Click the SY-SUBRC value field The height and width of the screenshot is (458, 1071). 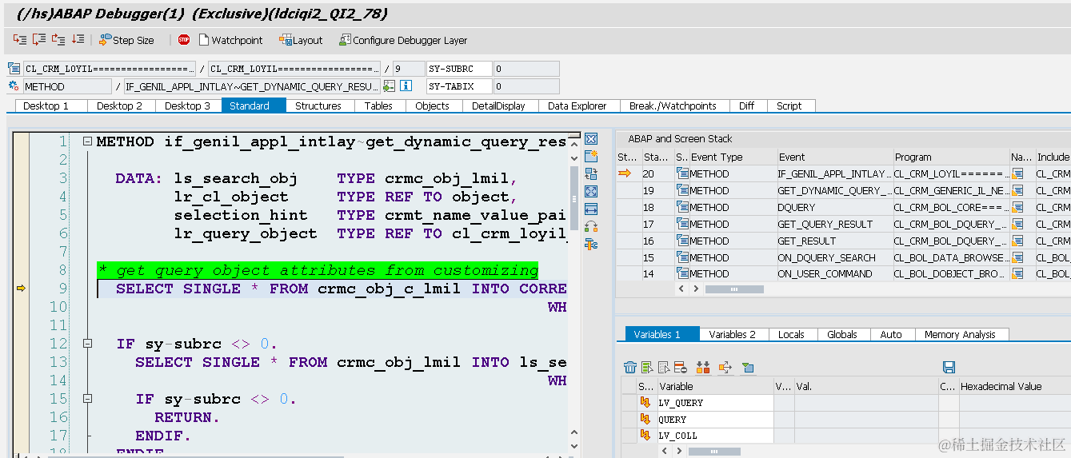click(x=526, y=69)
